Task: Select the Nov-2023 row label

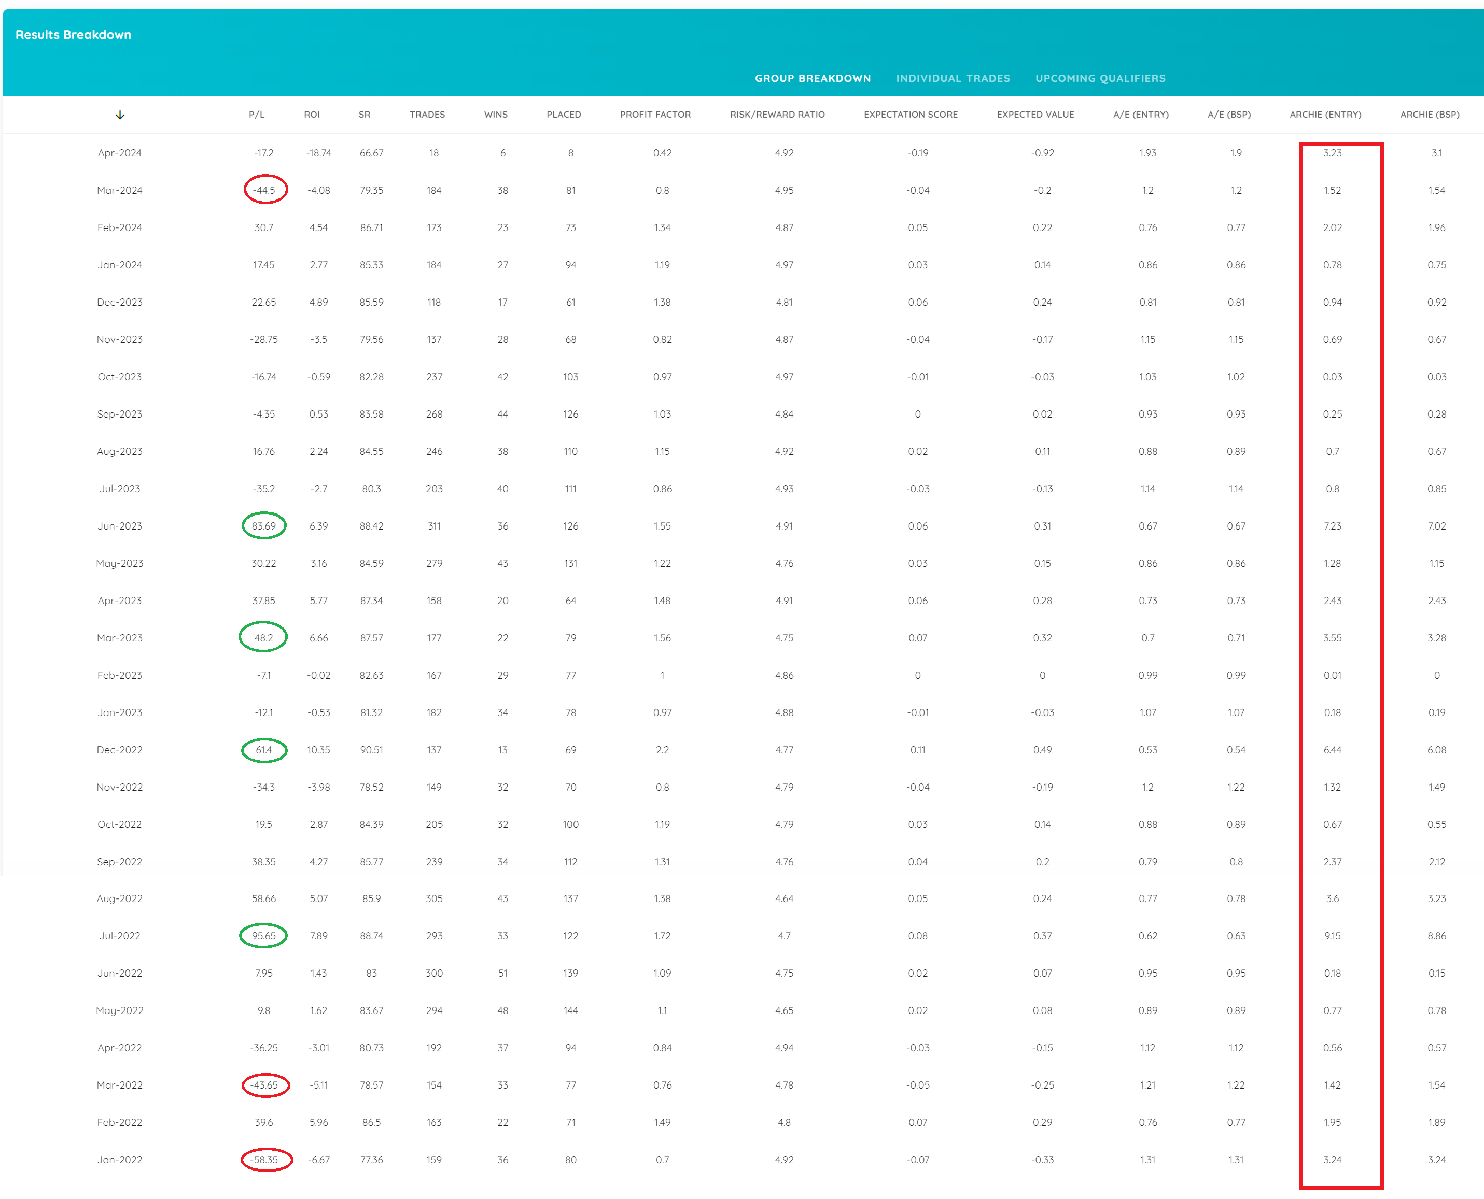Action: point(120,340)
